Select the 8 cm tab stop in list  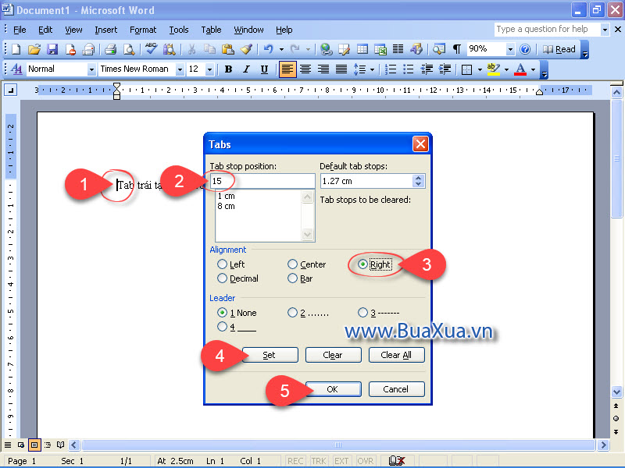point(227,206)
